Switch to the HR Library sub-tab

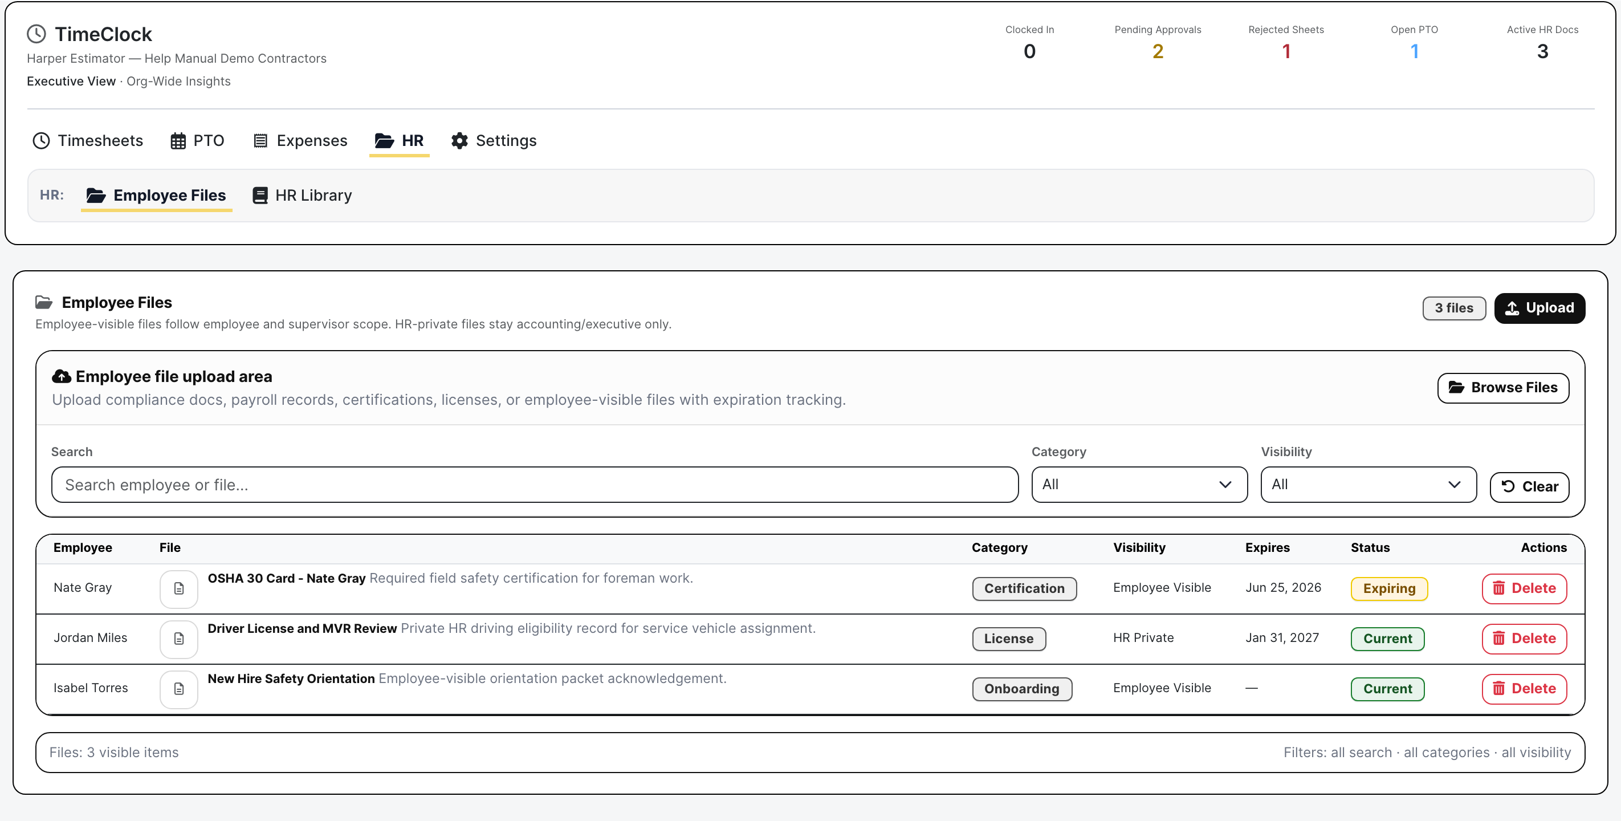(x=302, y=195)
